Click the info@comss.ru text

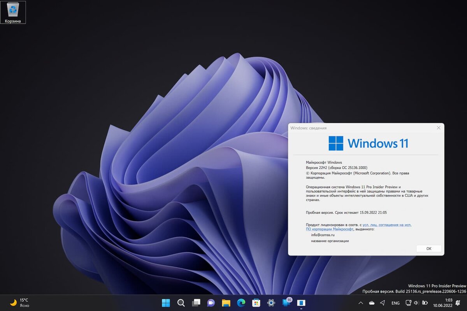click(323, 235)
